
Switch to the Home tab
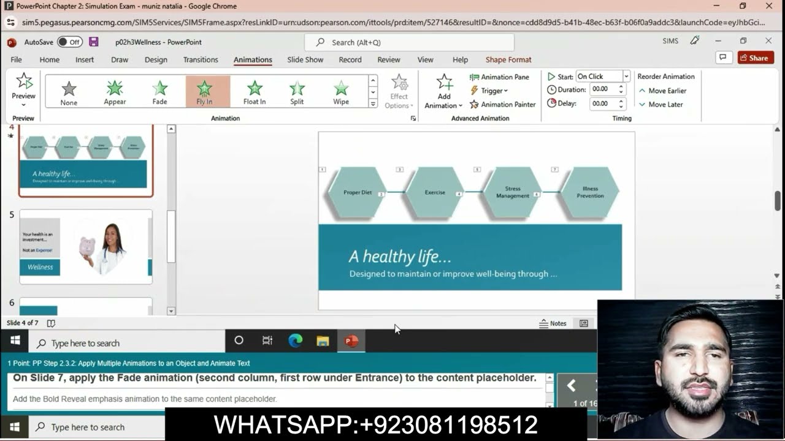click(49, 59)
